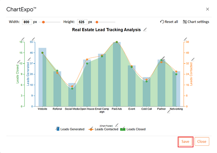The height and width of the screenshot is (153, 217).
Task: Close the ChartExpo dialog with X
Action: click(207, 9)
